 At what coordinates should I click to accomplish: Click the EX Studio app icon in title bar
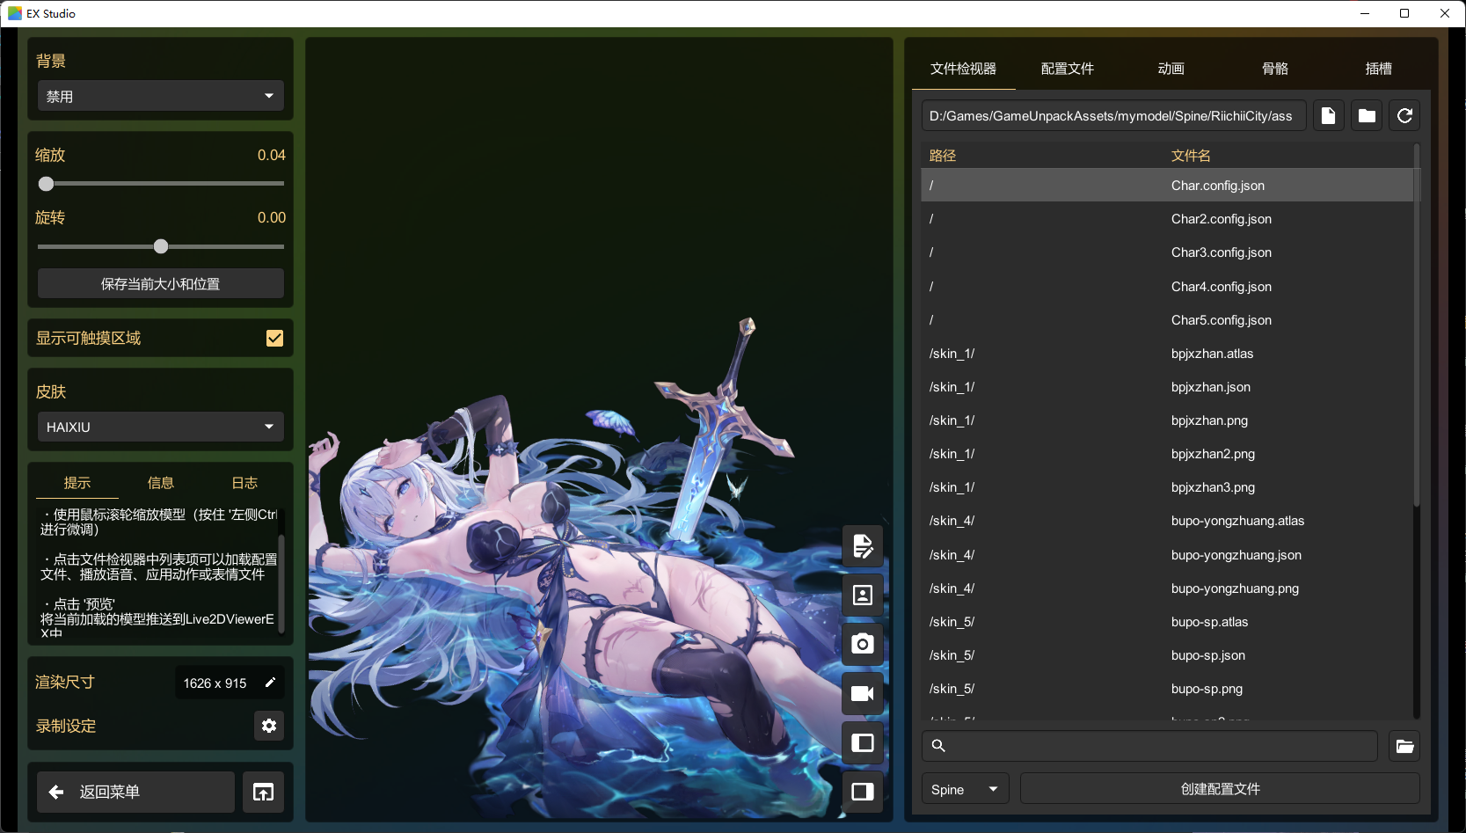[x=15, y=13]
